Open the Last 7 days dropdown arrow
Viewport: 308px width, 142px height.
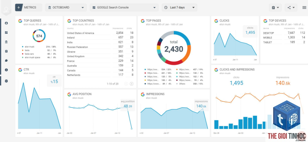(194, 8)
